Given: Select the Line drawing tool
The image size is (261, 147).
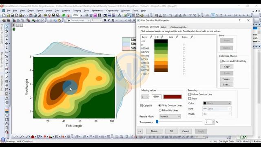Looking at the screenshot, I should coord(7,77).
